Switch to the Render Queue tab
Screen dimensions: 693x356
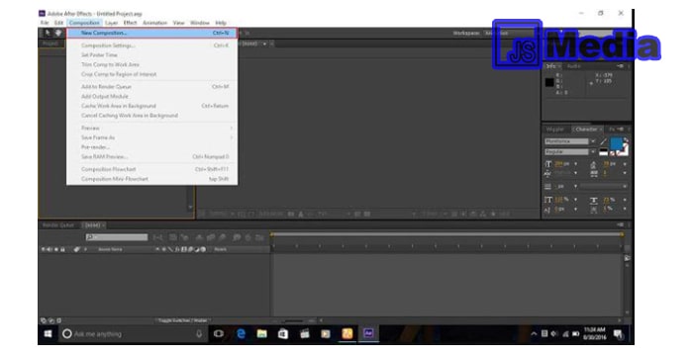tap(58, 225)
